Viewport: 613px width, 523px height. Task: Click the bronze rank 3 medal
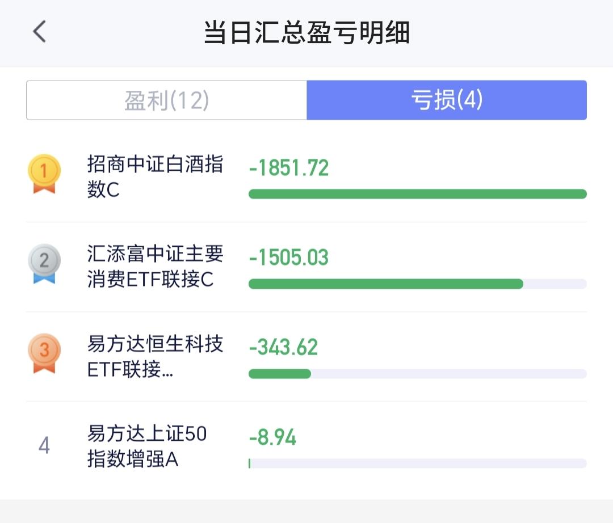(44, 353)
